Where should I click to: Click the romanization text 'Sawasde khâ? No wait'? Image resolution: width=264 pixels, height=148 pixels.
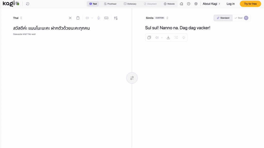(24, 34)
